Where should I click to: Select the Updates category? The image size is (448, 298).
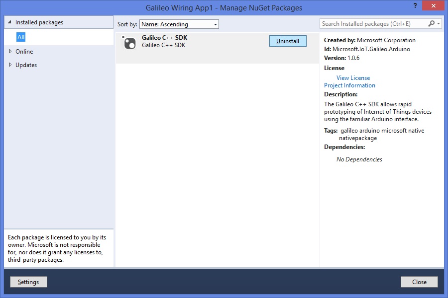tap(26, 65)
